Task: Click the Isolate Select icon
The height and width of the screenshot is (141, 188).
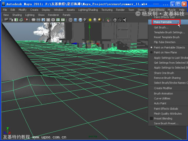Action: click(107, 20)
